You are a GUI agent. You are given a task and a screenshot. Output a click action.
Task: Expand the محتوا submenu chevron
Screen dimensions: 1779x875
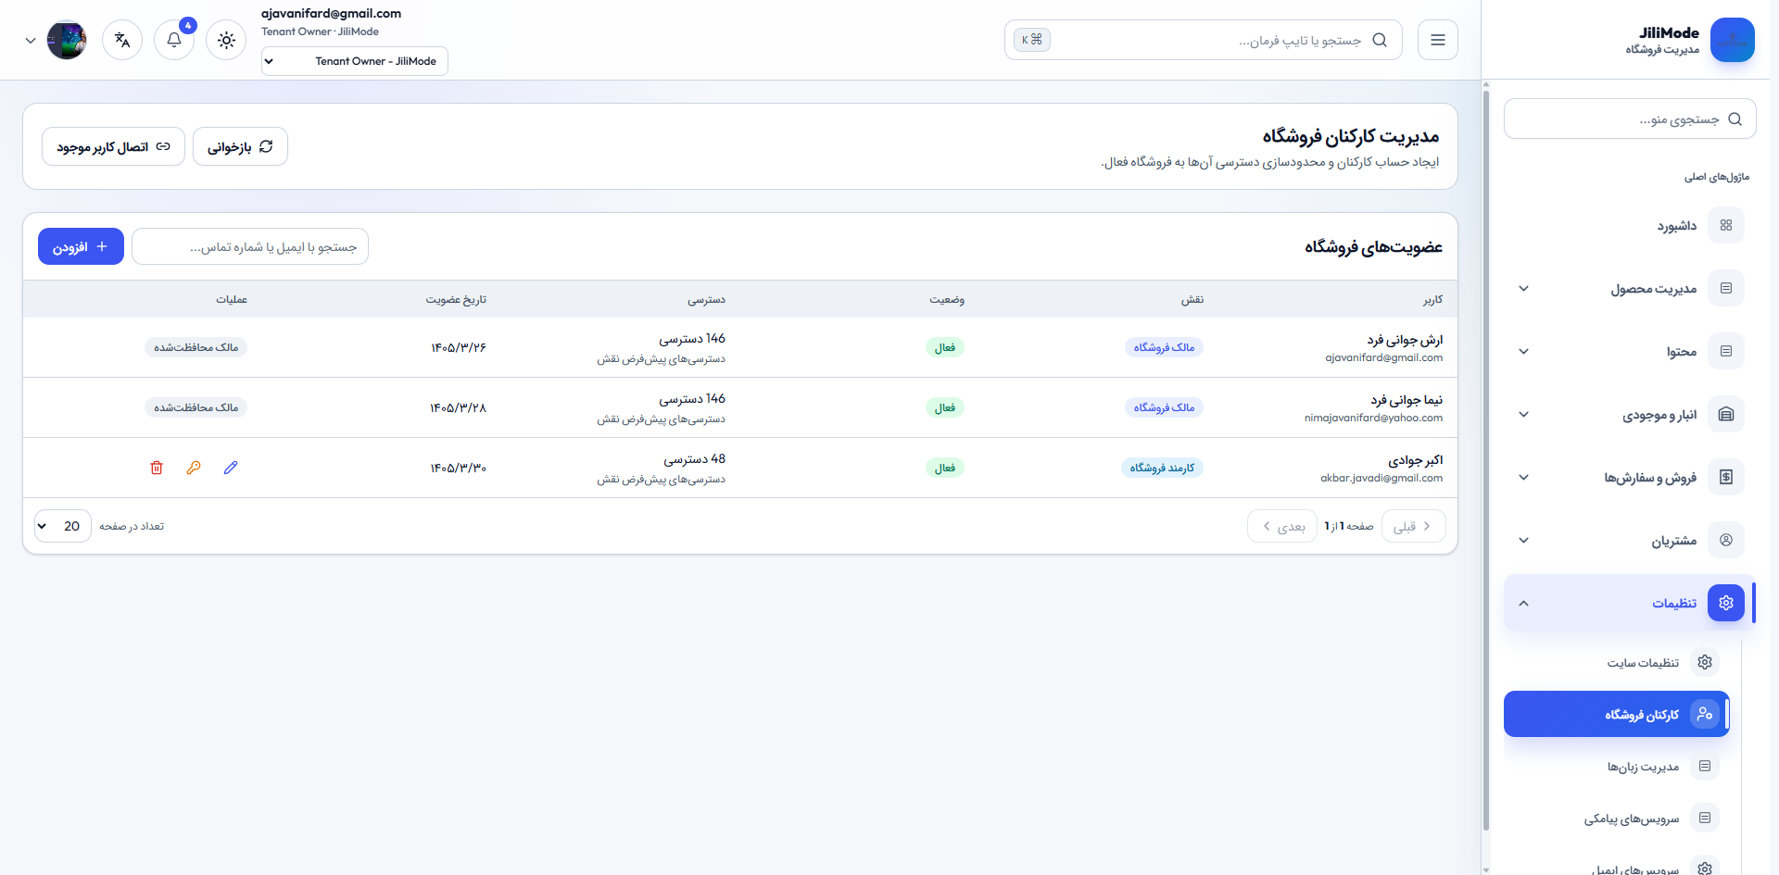[x=1524, y=351]
